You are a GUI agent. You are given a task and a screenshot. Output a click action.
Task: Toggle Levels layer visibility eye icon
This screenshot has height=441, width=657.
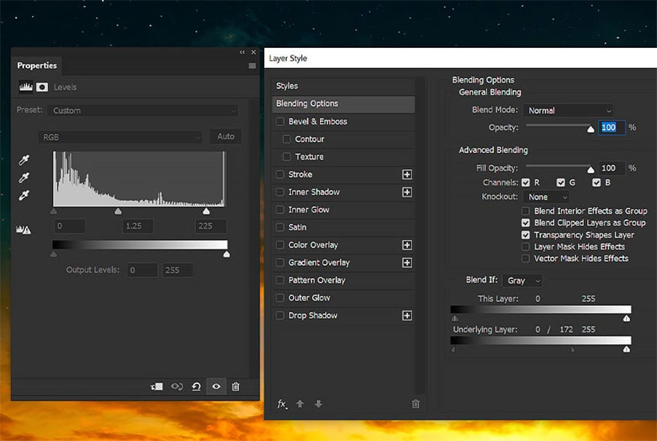click(x=216, y=386)
